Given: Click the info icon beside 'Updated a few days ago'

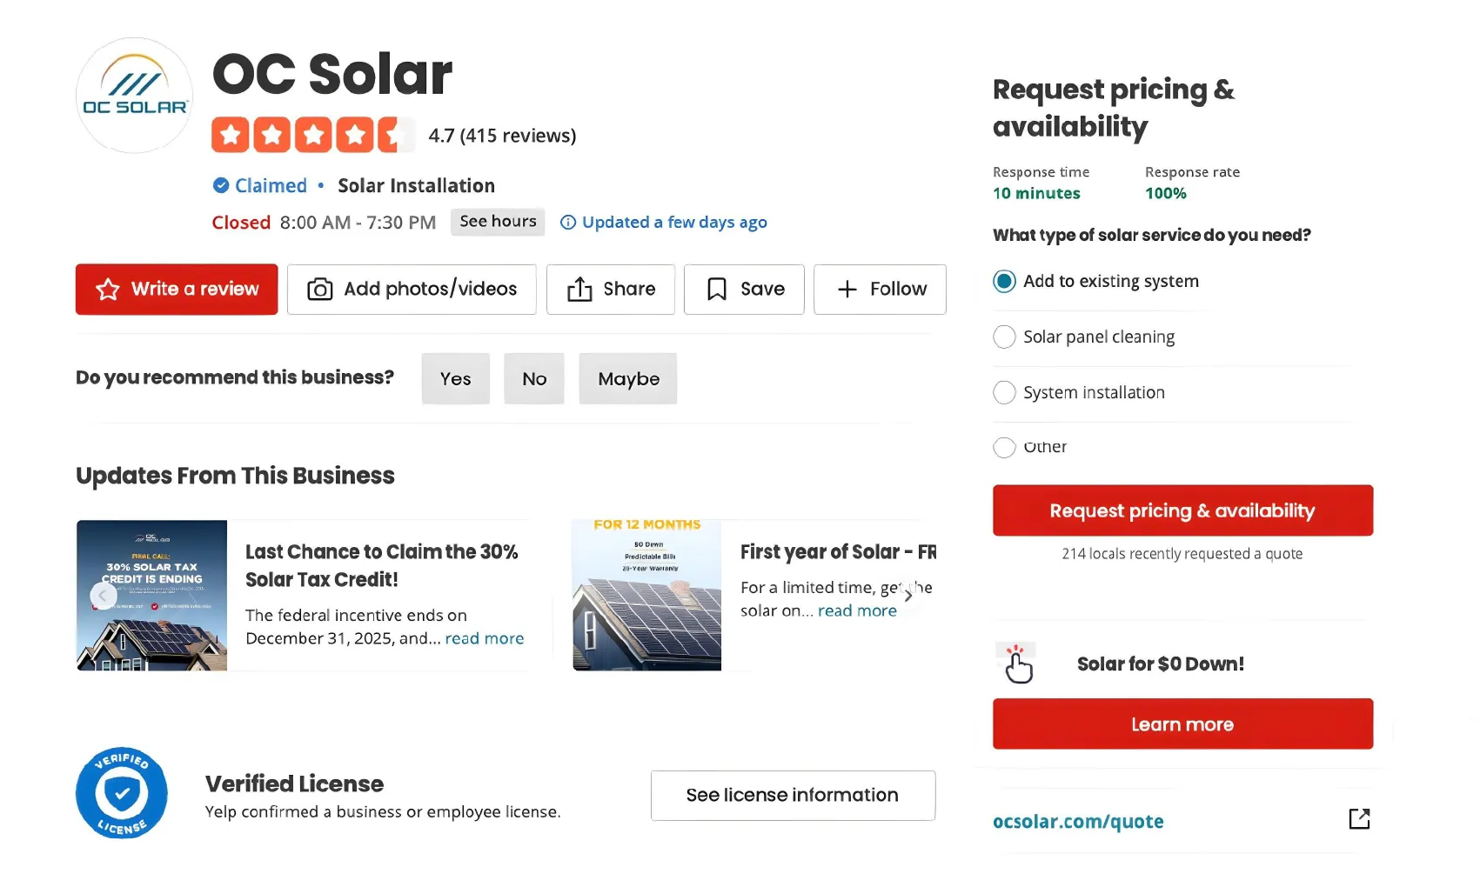Looking at the screenshot, I should 568,222.
